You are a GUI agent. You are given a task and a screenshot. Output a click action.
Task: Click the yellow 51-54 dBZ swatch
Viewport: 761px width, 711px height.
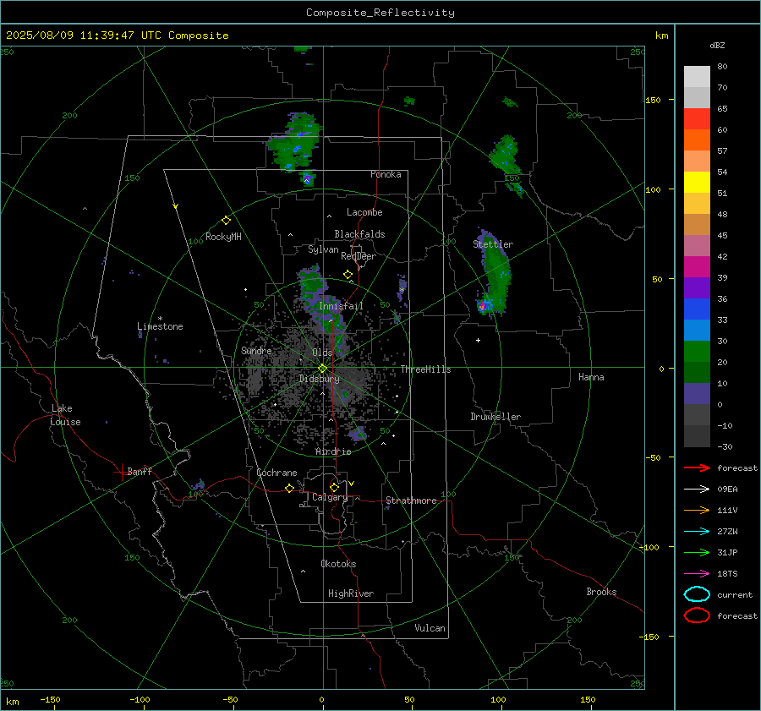[x=697, y=183]
